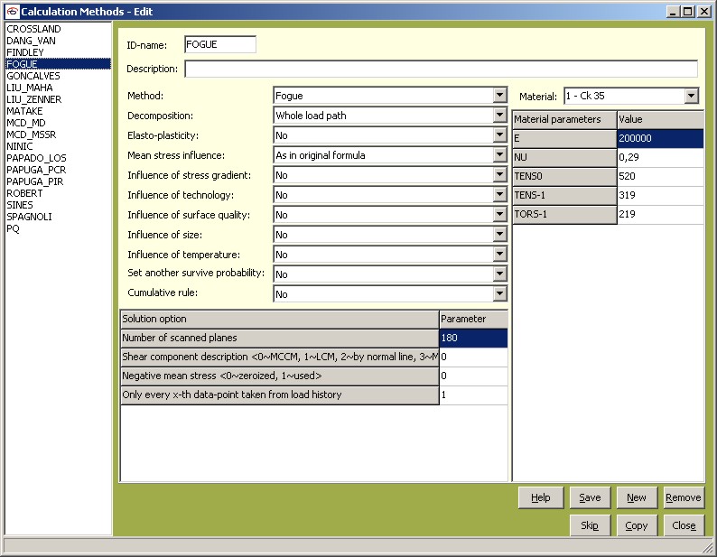The image size is (717, 557).
Task: Copy the current method
Action: (x=637, y=525)
